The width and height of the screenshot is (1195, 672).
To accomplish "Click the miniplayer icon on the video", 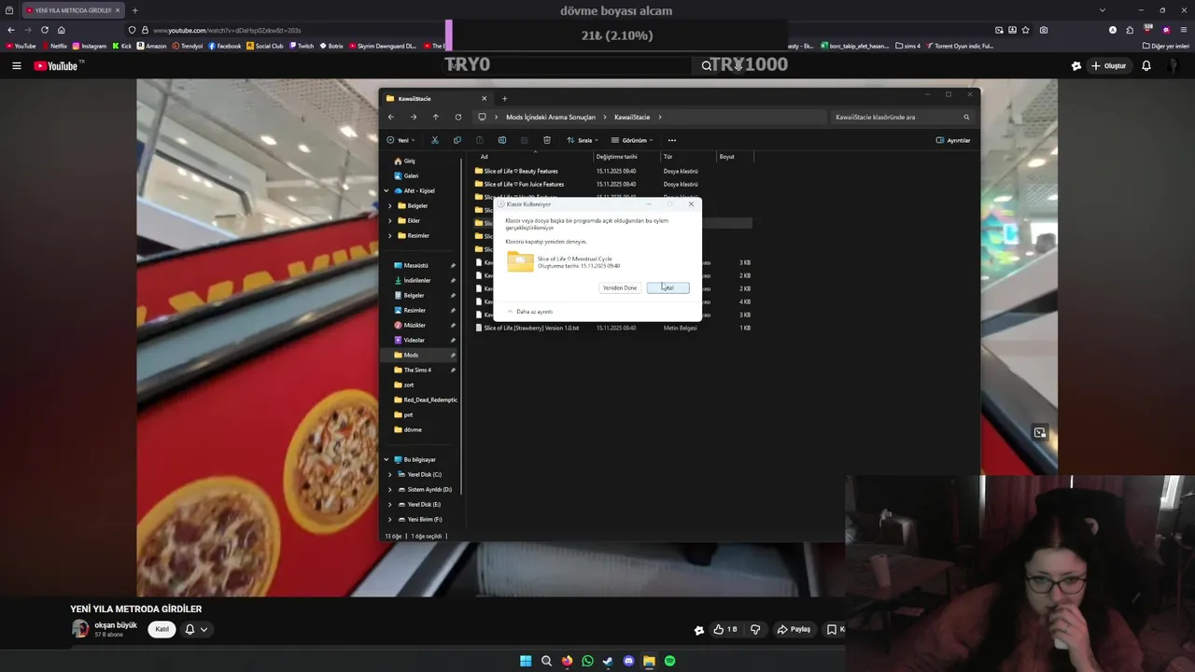I will point(1039,433).
